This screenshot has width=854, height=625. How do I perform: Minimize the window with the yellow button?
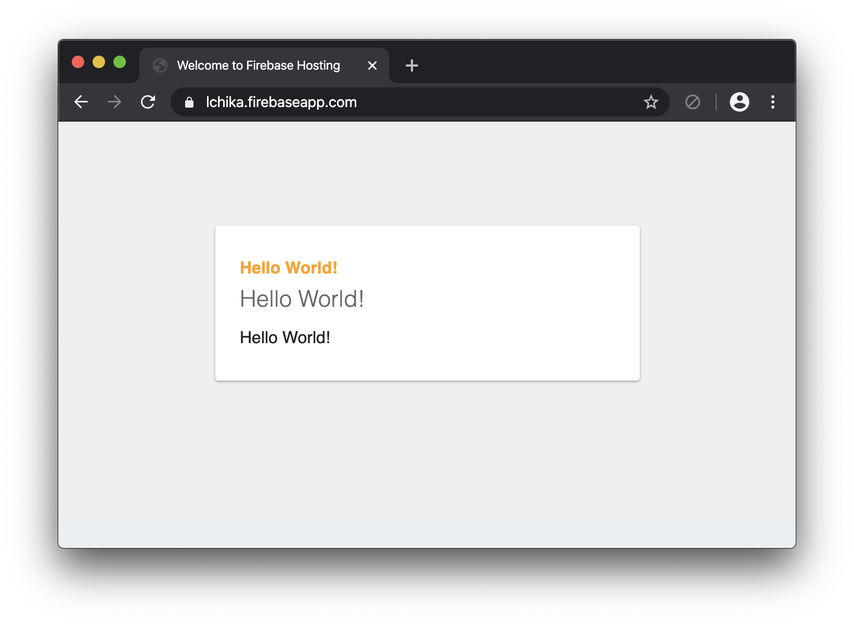99,62
